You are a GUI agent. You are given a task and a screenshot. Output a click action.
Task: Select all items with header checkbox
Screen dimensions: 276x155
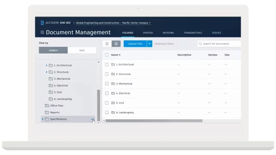(x=107, y=55)
